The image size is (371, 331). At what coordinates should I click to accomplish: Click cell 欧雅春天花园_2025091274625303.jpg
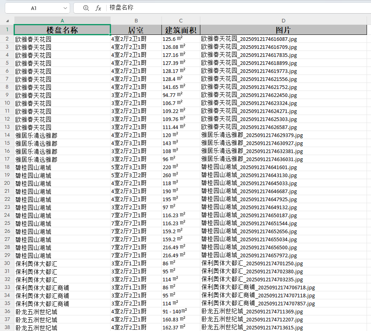pos(283,119)
